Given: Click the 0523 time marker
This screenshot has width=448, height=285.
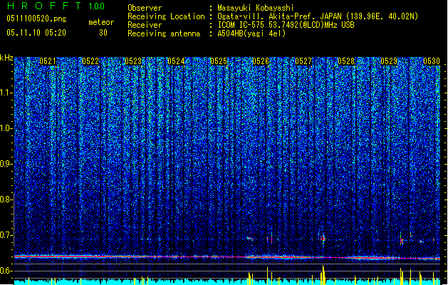Looking at the screenshot, I should pos(133,61).
